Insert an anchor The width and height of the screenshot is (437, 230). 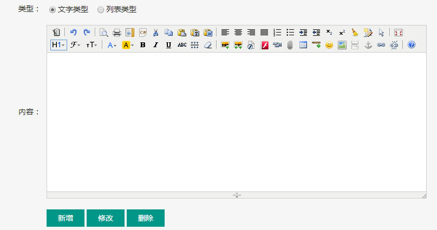coord(368,44)
